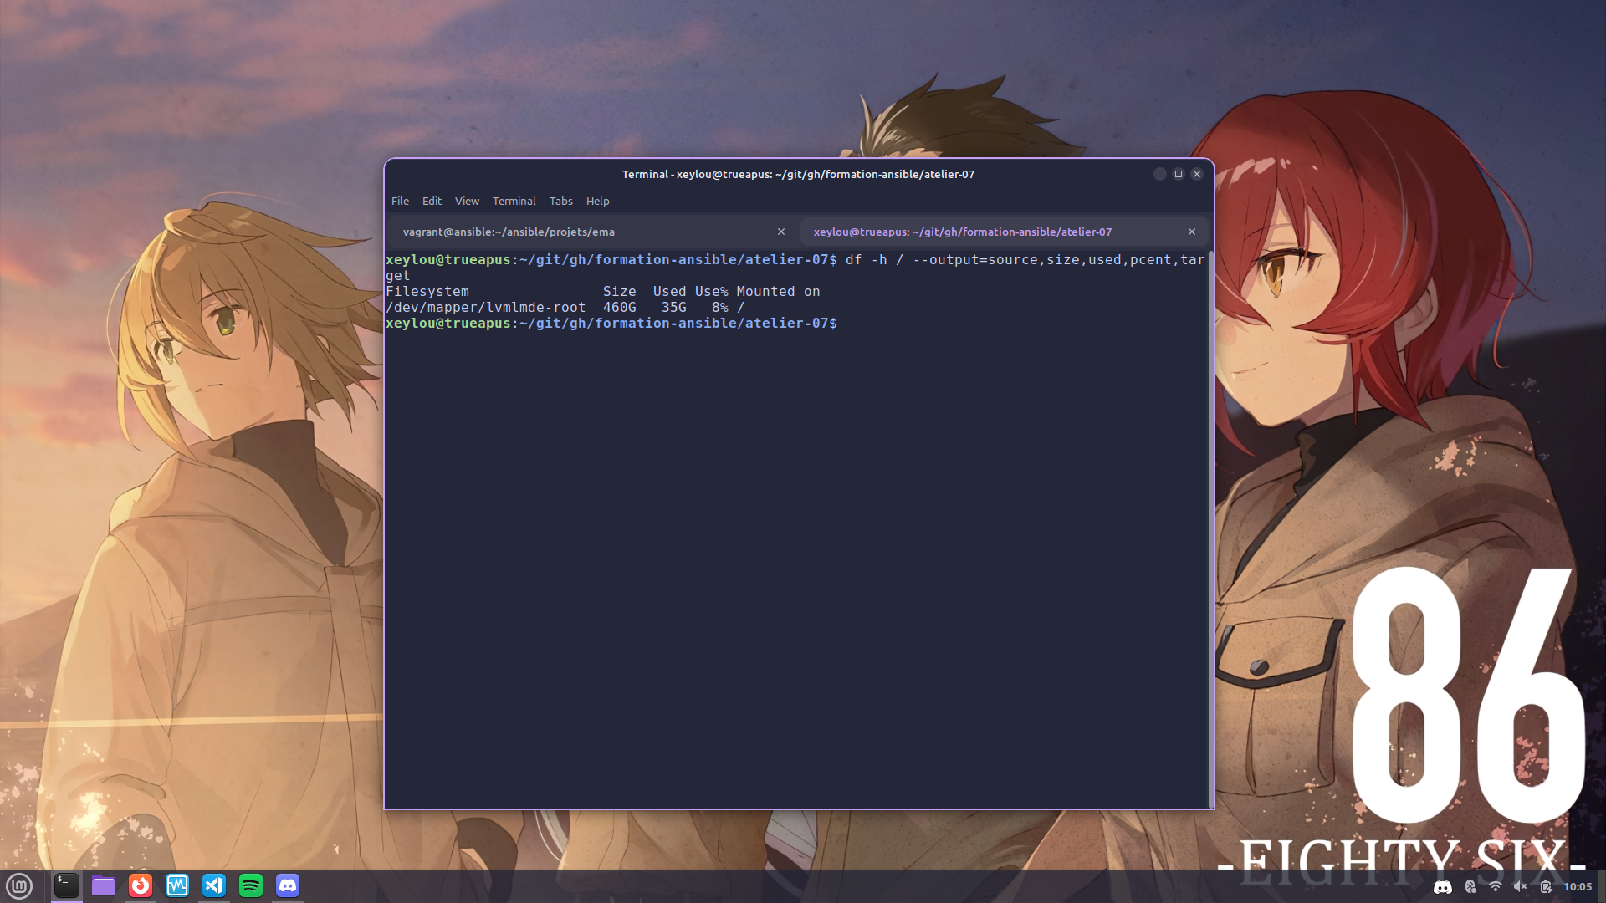Click the 'Use%' column header
This screenshot has height=903, width=1606.
(712, 292)
